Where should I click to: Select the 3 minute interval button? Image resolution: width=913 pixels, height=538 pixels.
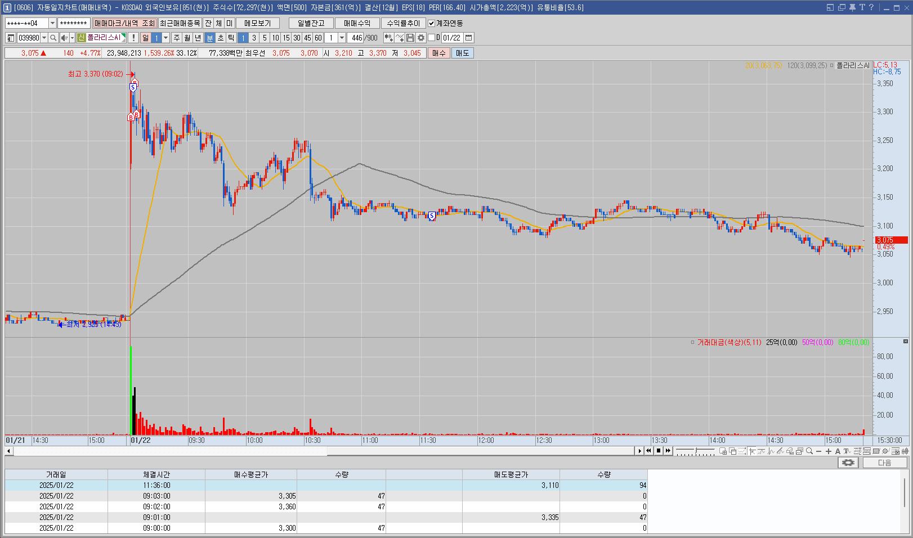tap(254, 38)
